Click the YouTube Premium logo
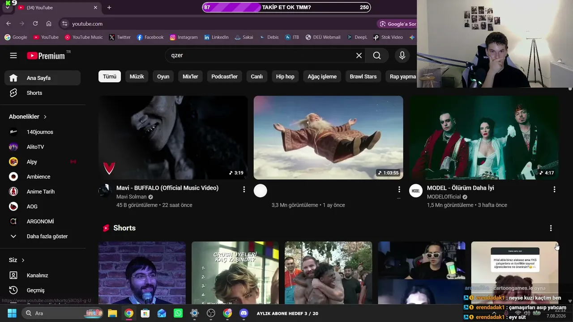This screenshot has width=573, height=322. [x=46, y=55]
